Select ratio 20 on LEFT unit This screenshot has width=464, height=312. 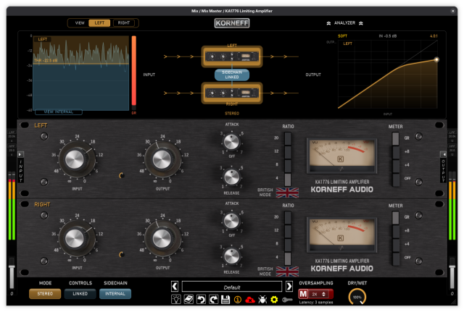287,138
